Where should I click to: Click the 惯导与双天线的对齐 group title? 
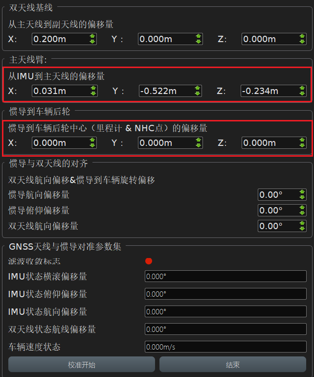point(48,164)
